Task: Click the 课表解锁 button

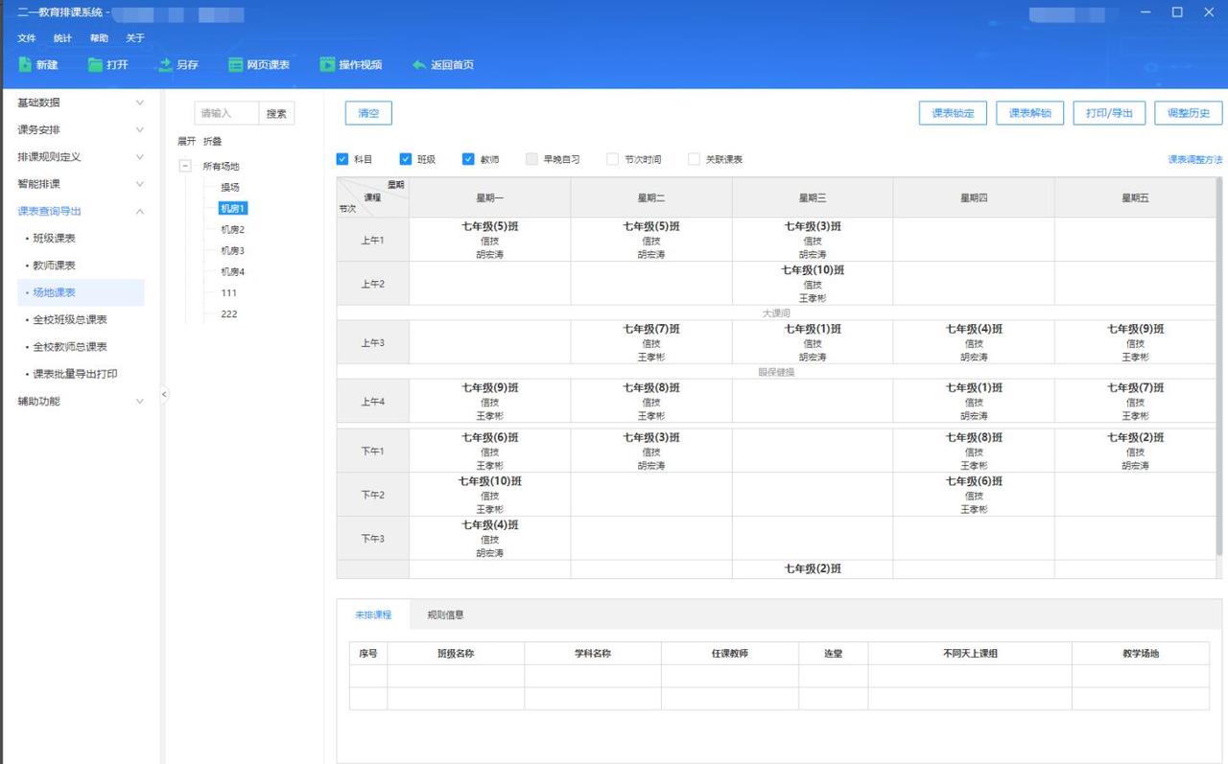Action: click(x=1030, y=113)
